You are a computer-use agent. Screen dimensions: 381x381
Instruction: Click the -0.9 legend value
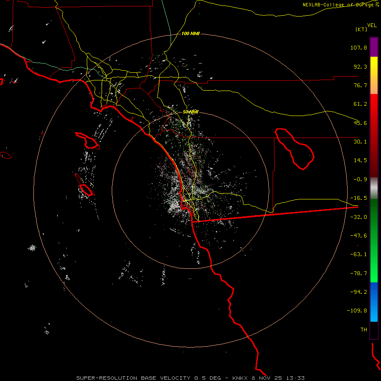tap(360, 179)
